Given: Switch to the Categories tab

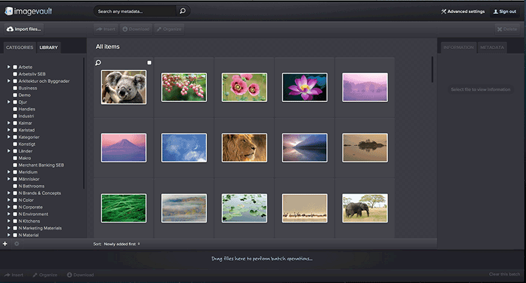Looking at the screenshot, I should coord(18,47).
